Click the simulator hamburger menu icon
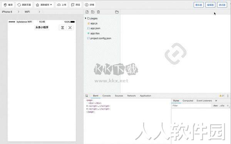This screenshot has height=144, width=231. pyautogui.click(x=62, y=28)
